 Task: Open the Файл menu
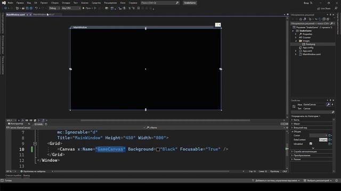pos(10,3)
